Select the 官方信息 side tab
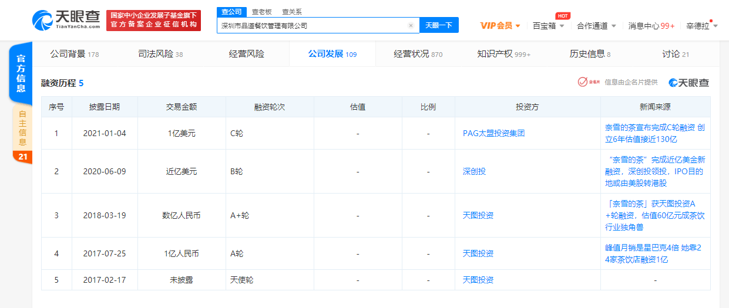Viewport: 729px width, 308px height. (21, 73)
